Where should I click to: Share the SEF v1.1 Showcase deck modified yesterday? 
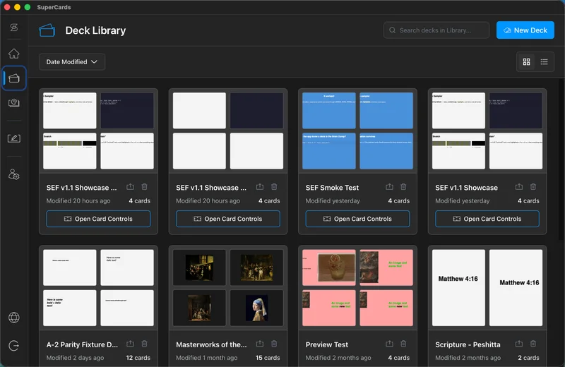(x=519, y=186)
